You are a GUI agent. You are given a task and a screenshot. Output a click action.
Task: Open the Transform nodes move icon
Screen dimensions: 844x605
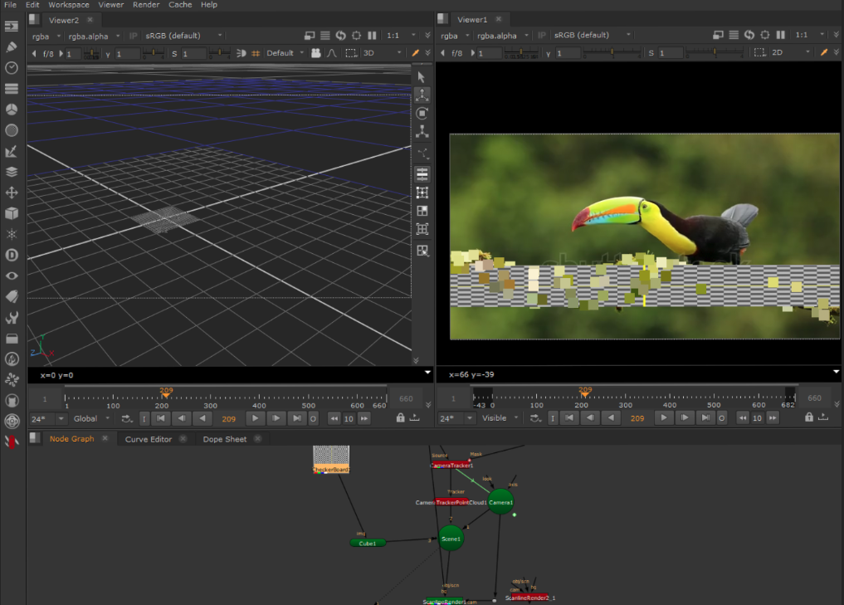(12, 193)
